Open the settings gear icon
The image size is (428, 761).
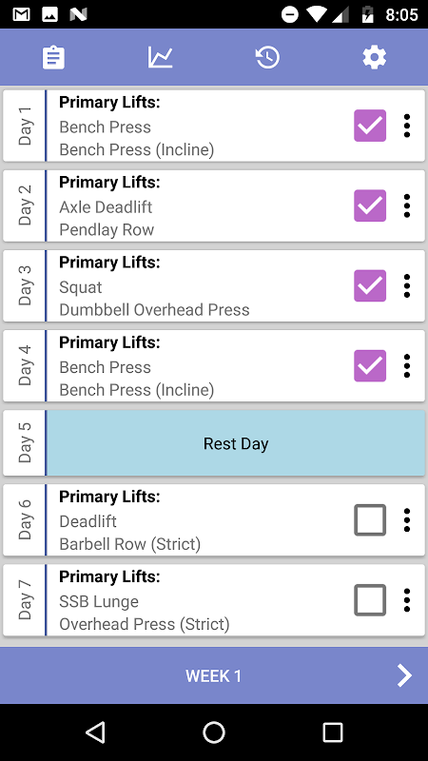pos(374,57)
